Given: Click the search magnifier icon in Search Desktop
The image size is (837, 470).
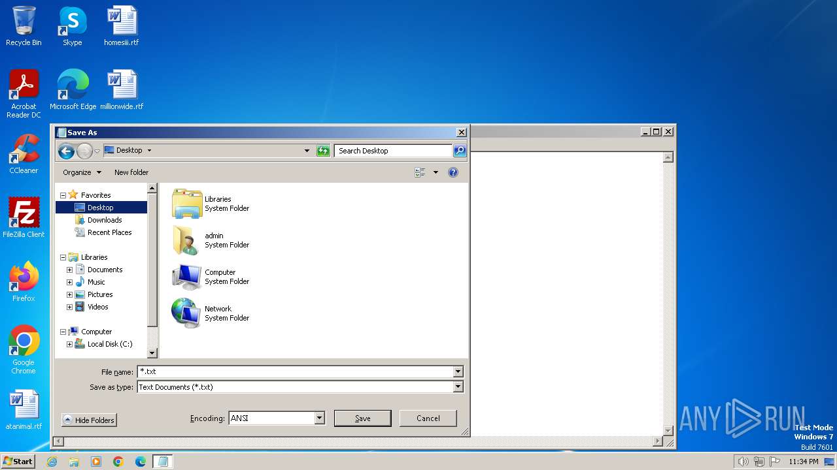Looking at the screenshot, I should click(x=460, y=151).
